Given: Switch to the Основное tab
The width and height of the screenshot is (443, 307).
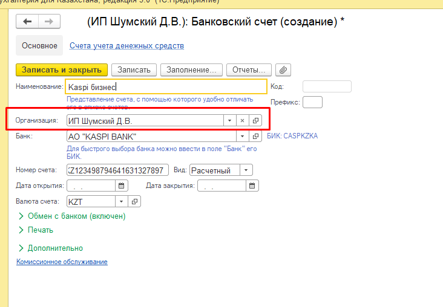Looking at the screenshot, I should [39, 45].
